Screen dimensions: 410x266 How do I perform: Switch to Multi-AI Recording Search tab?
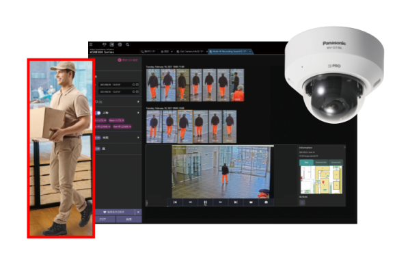(230, 51)
